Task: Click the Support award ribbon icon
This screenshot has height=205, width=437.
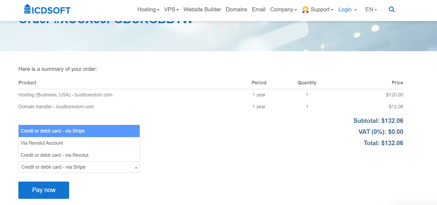Action: 305,10
